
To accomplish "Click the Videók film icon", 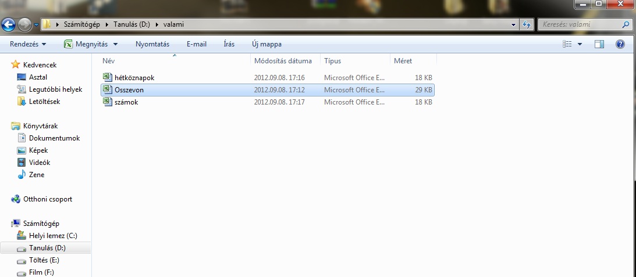I will pos(22,163).
